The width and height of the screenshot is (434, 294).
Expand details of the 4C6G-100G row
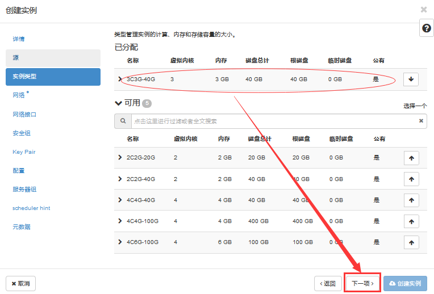tap(120, 242)
